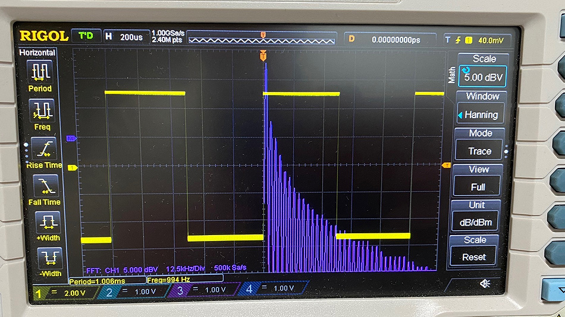Screen dimensions: 565x317
Task: Tap the H 200us timebase readout
Action: (x=124, y=37)
